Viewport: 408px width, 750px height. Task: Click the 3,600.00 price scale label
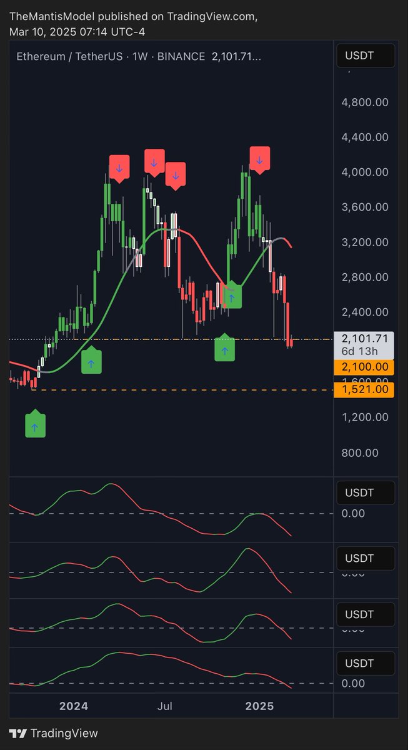366,207
